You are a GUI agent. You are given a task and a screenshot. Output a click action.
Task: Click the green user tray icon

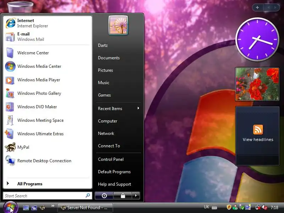[x=235, y=207]
